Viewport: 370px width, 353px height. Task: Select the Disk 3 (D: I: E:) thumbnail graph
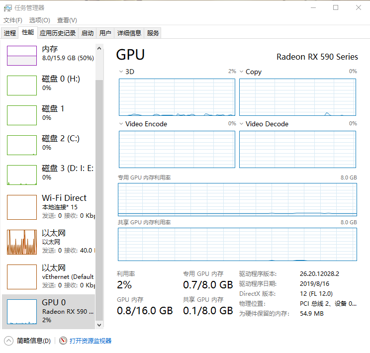pos(22,175)
